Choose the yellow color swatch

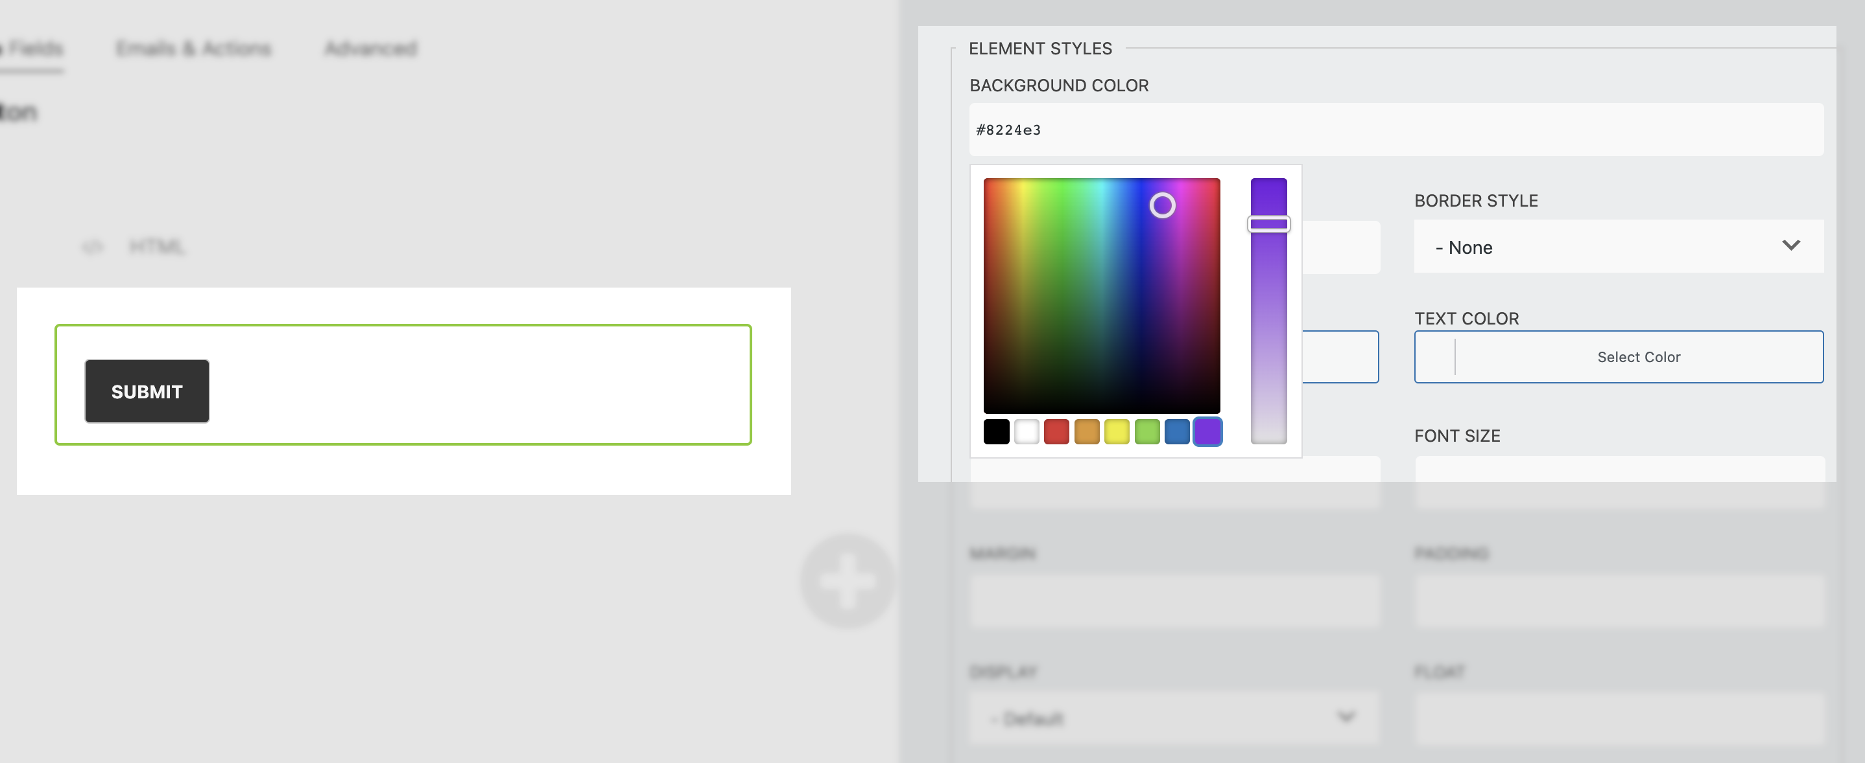tap(1117, 432)
